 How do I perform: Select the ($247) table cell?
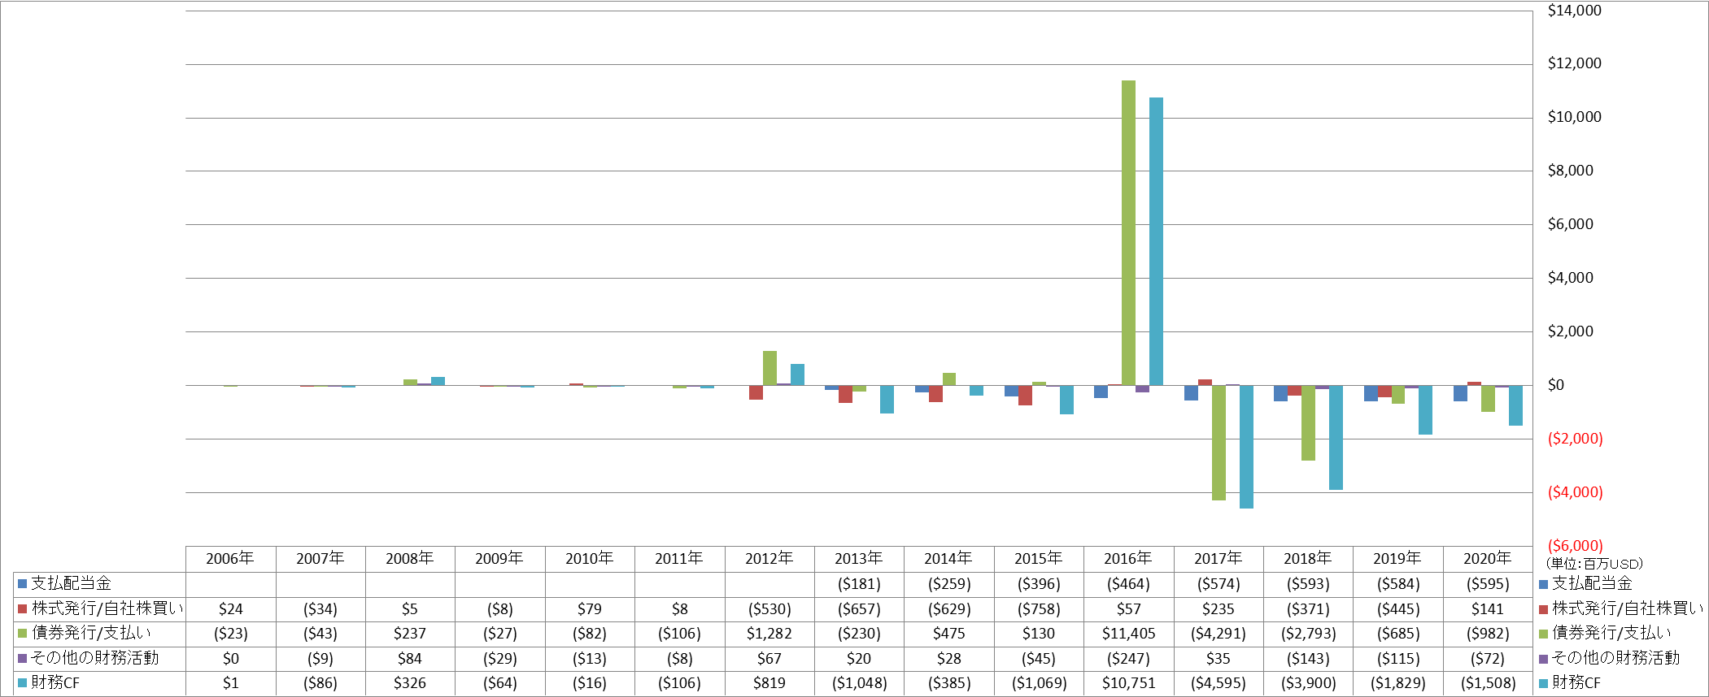click(x=1128, y=658)
